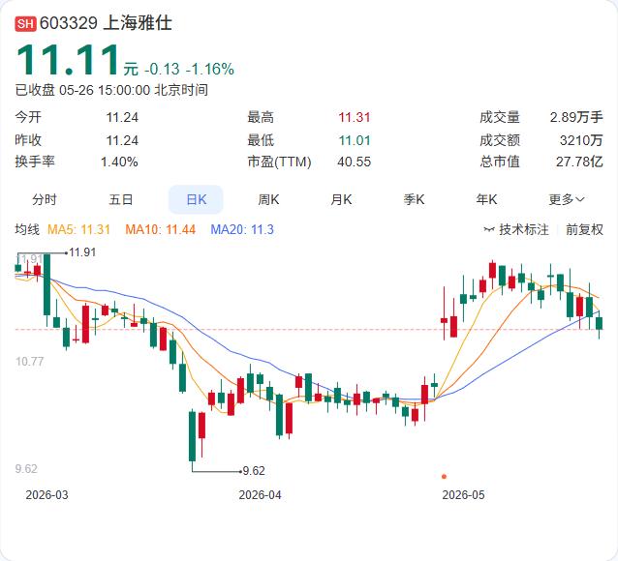
Task: Switch to the 五日 tab
Action: [121, 199]
